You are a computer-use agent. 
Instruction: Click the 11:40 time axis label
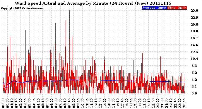point(91,103)
